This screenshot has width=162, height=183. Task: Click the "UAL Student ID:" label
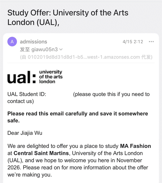click(27, 94)
